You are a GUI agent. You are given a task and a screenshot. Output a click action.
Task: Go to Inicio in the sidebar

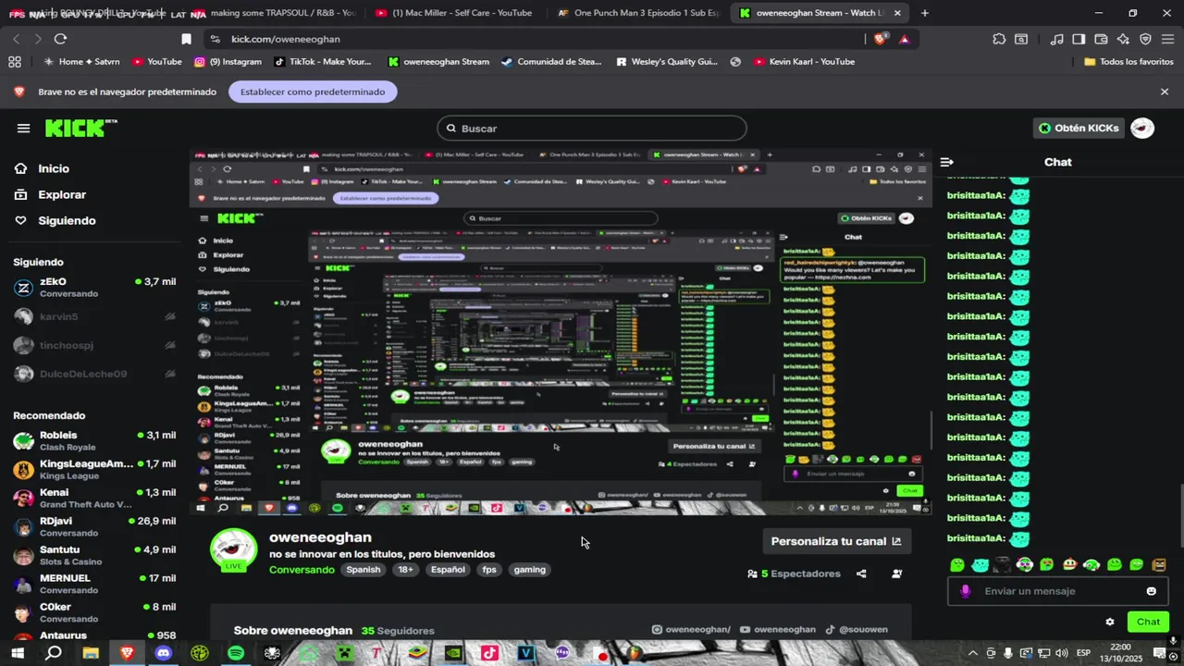[x=54, y=168]
